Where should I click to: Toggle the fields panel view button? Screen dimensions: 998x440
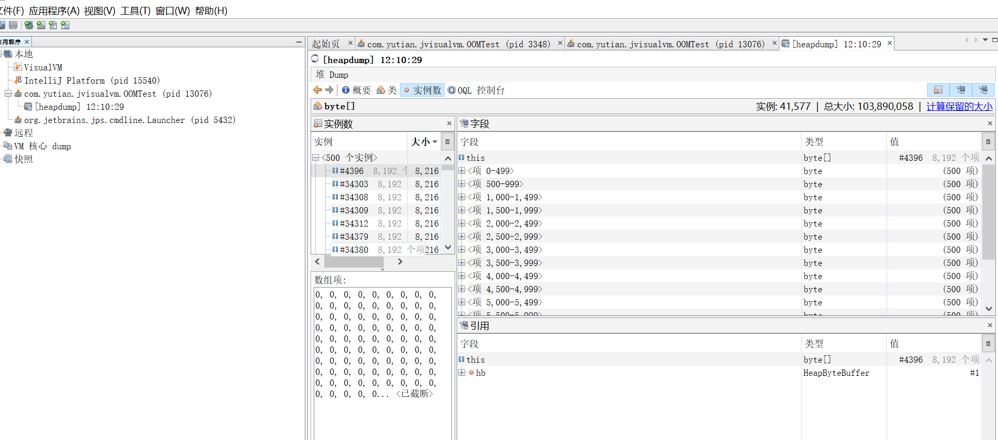pyautogui.click(x=961, y=90)
